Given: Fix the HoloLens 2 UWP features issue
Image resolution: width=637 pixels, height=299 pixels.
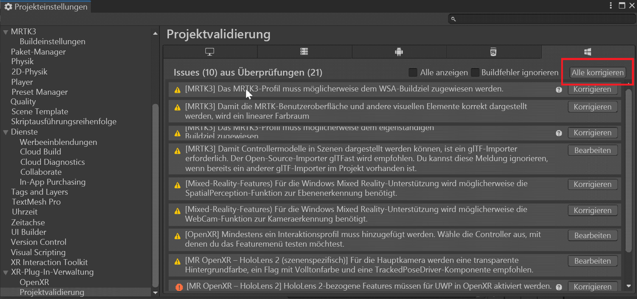Looking at the screenshot, I should [592, 287].
